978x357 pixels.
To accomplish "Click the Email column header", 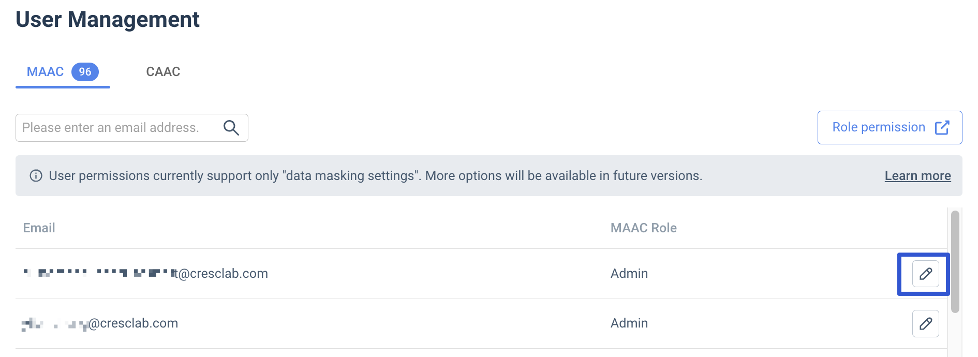I will tap(39, 228).
